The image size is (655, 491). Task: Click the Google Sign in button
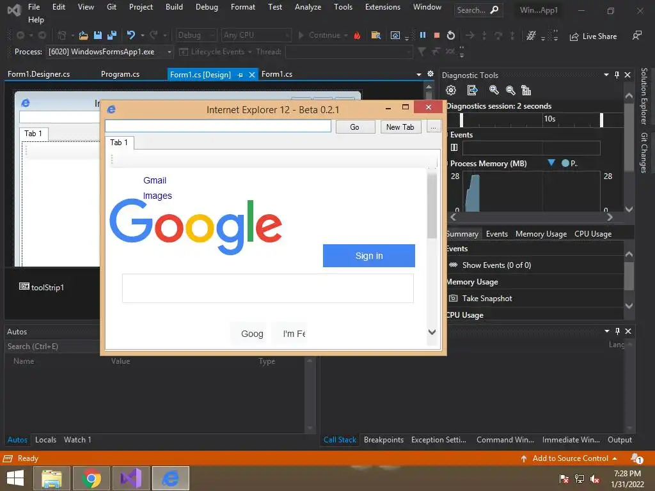click(x=369, y=256)
